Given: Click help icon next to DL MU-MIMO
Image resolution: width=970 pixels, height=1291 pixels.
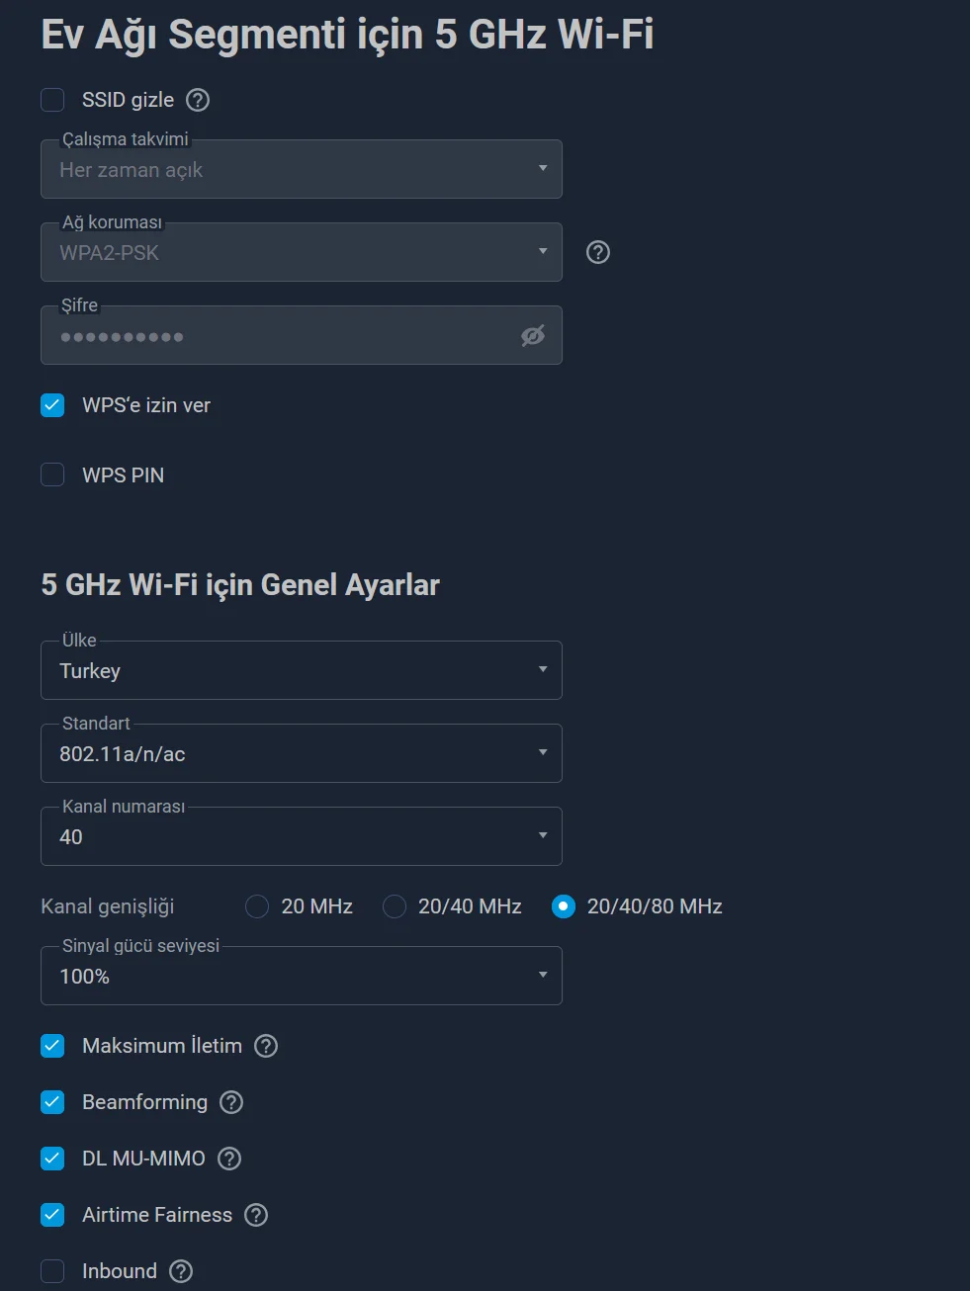Looking at the screenshot, I should pos(229,1159).
